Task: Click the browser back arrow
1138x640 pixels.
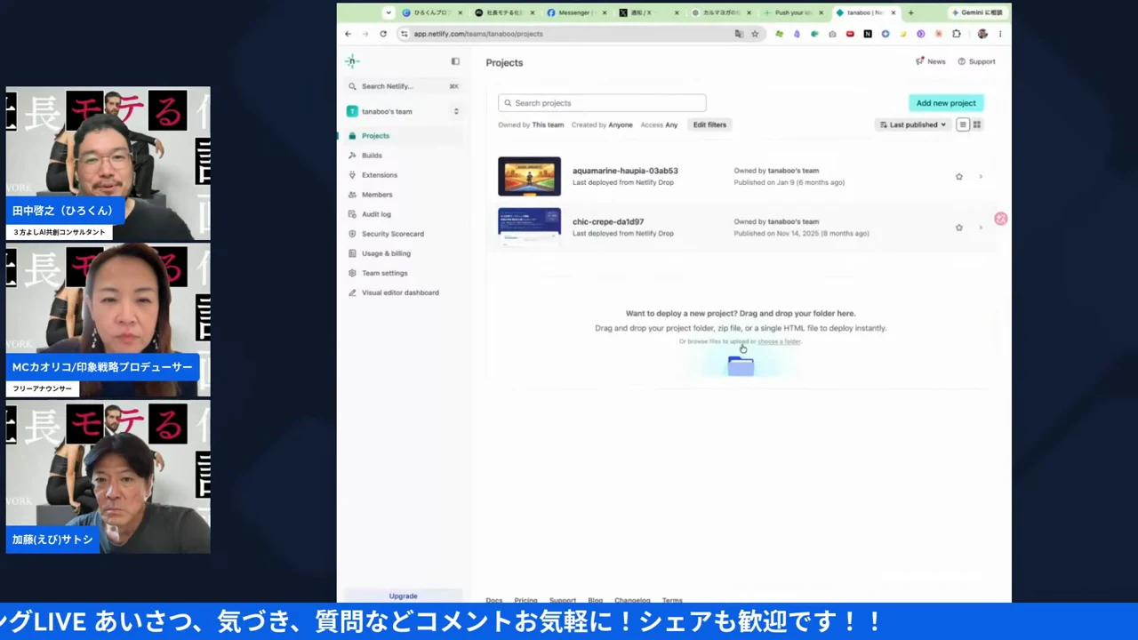Action: (349, 34)
